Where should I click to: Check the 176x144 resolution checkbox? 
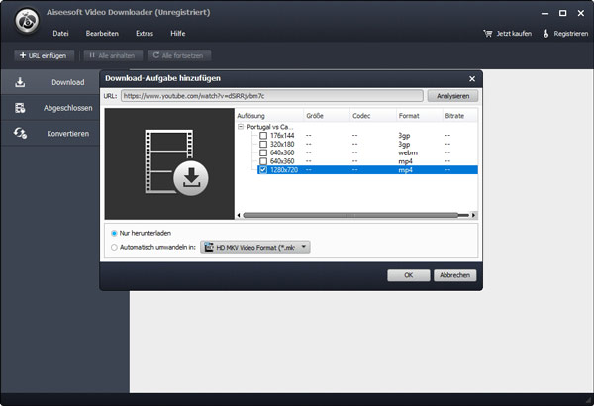[263, 136]
